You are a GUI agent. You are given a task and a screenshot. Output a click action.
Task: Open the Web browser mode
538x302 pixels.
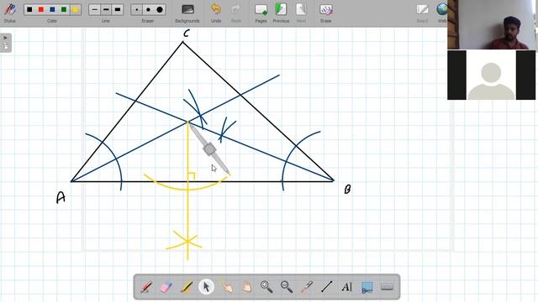coord(442,13)
